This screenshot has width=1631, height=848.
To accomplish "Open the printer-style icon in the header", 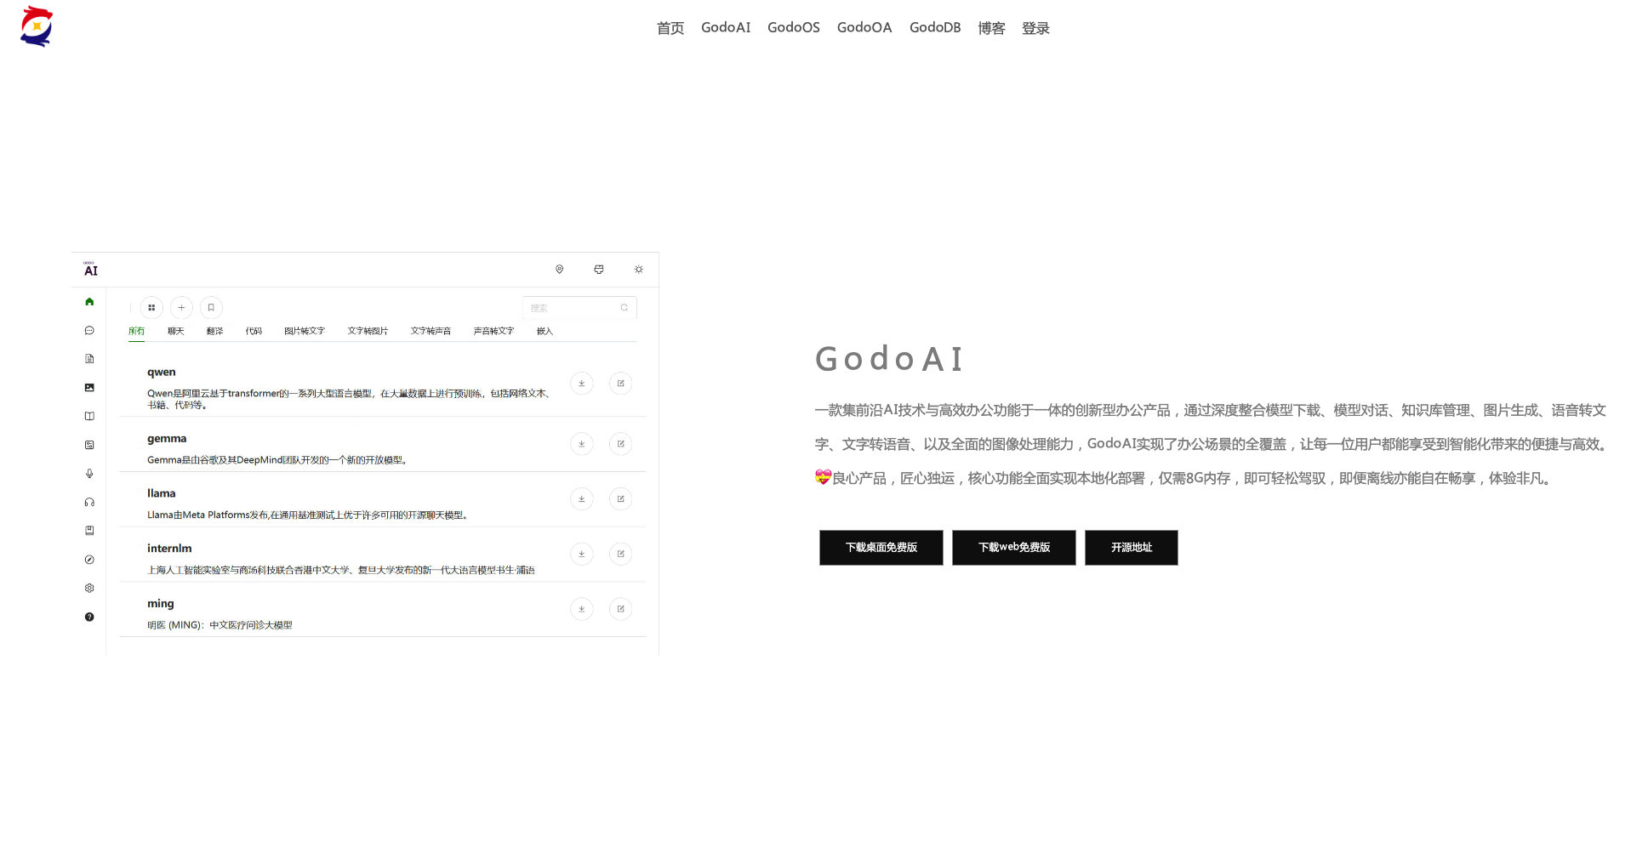I will [x=599, y=269].
